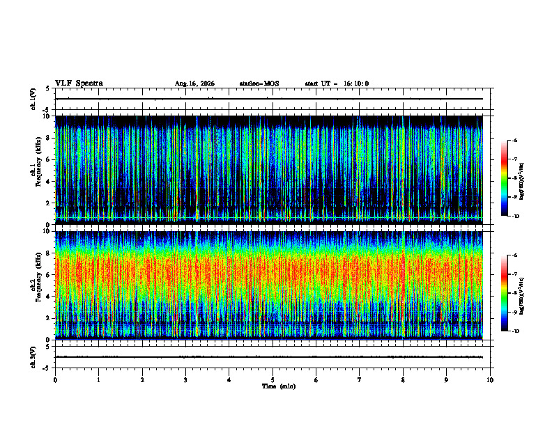The image size is (552, 426).
Task: Click the "-7" label on ch.1 color bar
Action: coord(514,159)
